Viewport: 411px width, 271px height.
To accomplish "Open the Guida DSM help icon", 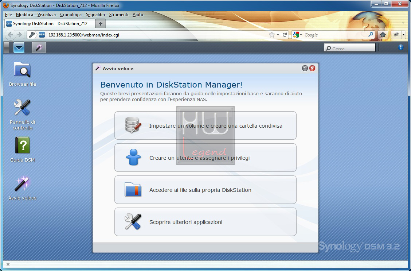I will point(22,150).
